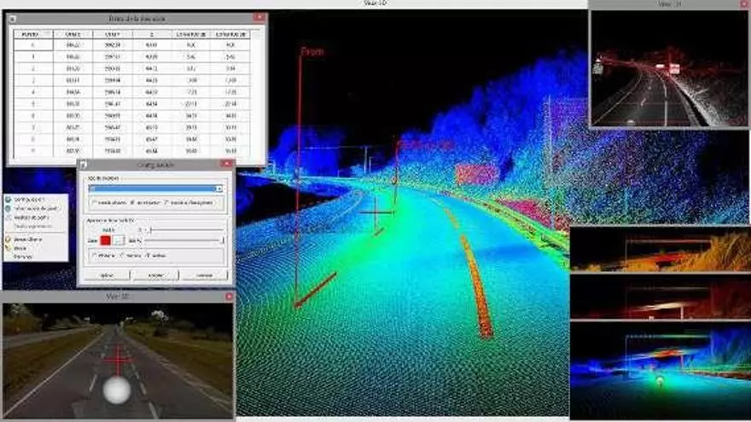Open the combo box dropdown in the dialog
This screenshot has width=751, height=422.
218,188
